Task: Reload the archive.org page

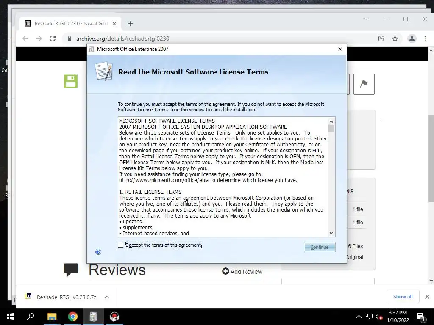Action: tap(53, 39)
